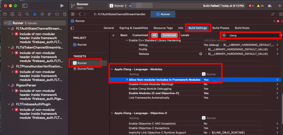Go forward with the editor right arrow
The image size is (283, 135).
(x=85, y=14)
